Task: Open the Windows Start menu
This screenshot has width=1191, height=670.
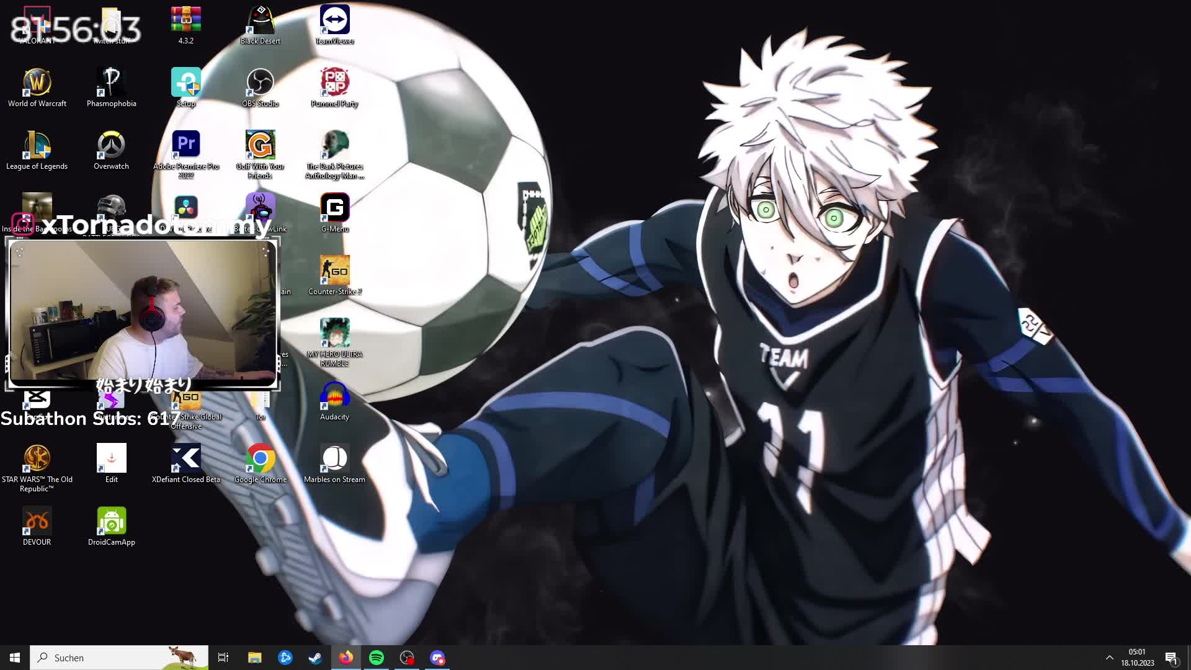Action: pos(15,658)
